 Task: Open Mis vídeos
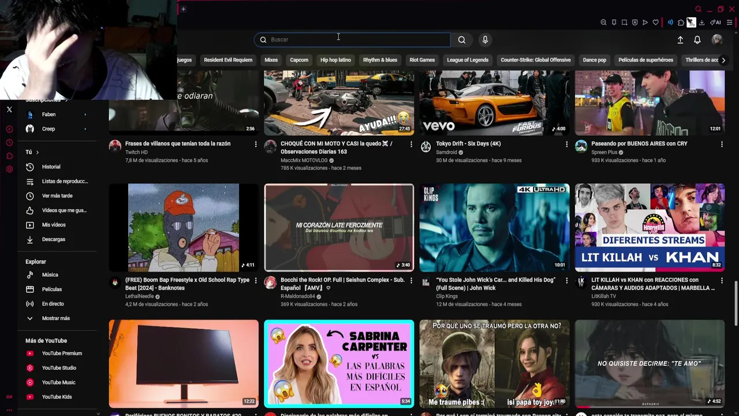point(58,225)
